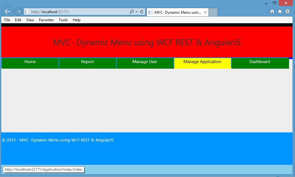Viewport: 295px width, 177px height.
Task: Open the Manage User menu item
Action: coord(145,63)
